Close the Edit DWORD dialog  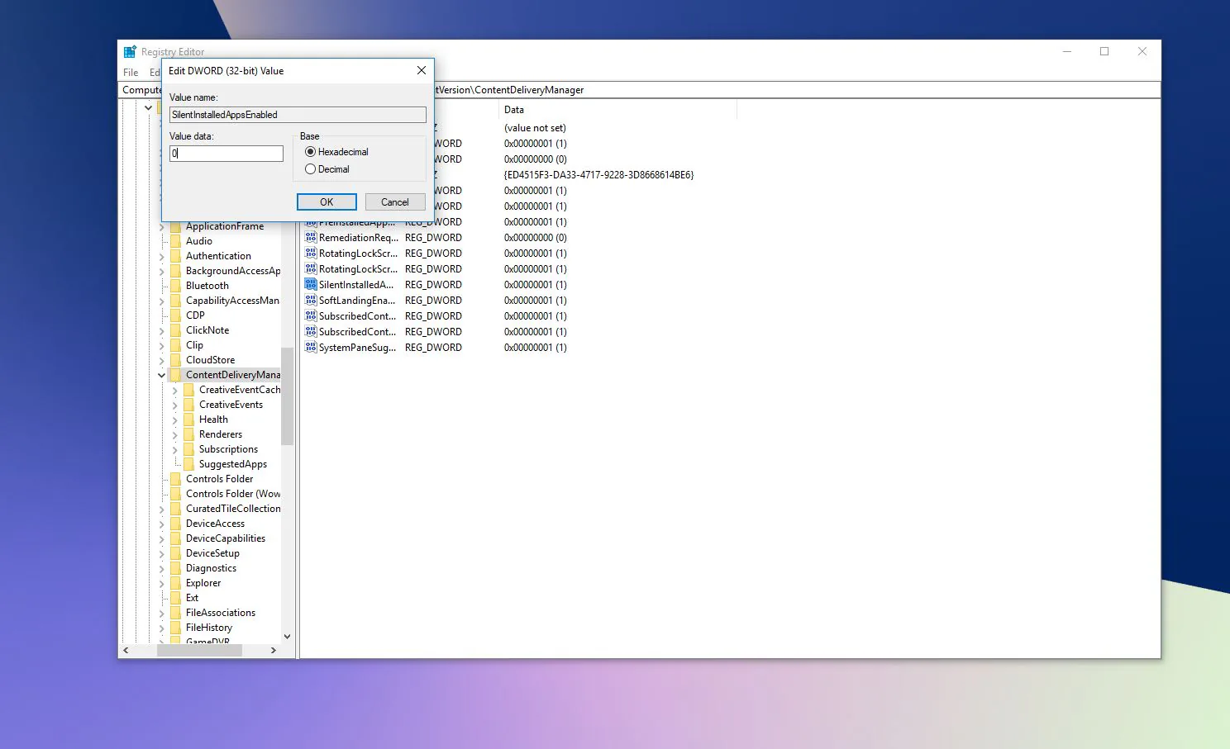pyautogui.click(x=422, y=71)
